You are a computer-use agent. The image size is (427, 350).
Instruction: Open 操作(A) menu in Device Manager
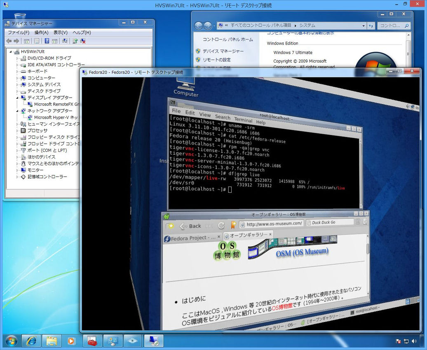41,33
